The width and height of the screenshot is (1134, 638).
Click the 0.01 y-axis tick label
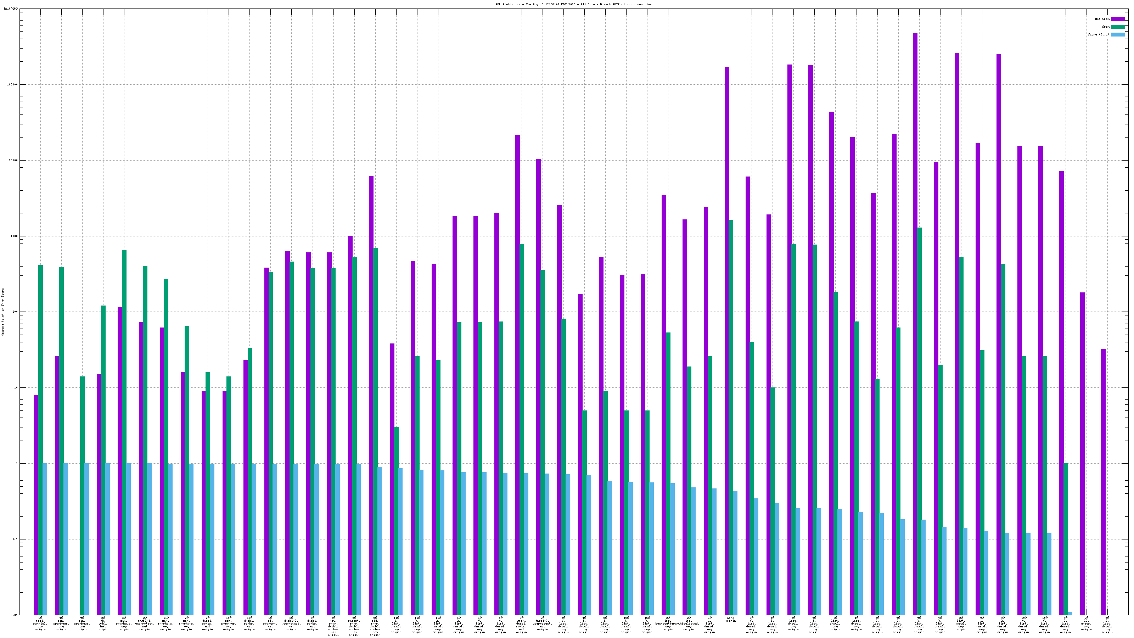[x=14, y=615]
